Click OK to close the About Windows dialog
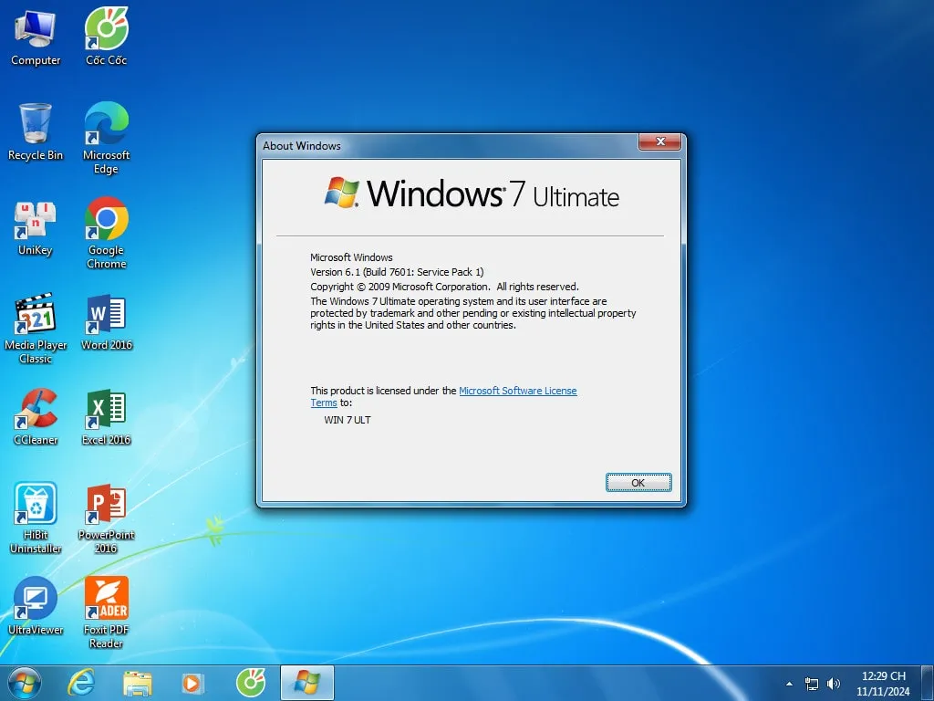The image size is (934, 701). [638, 482]
